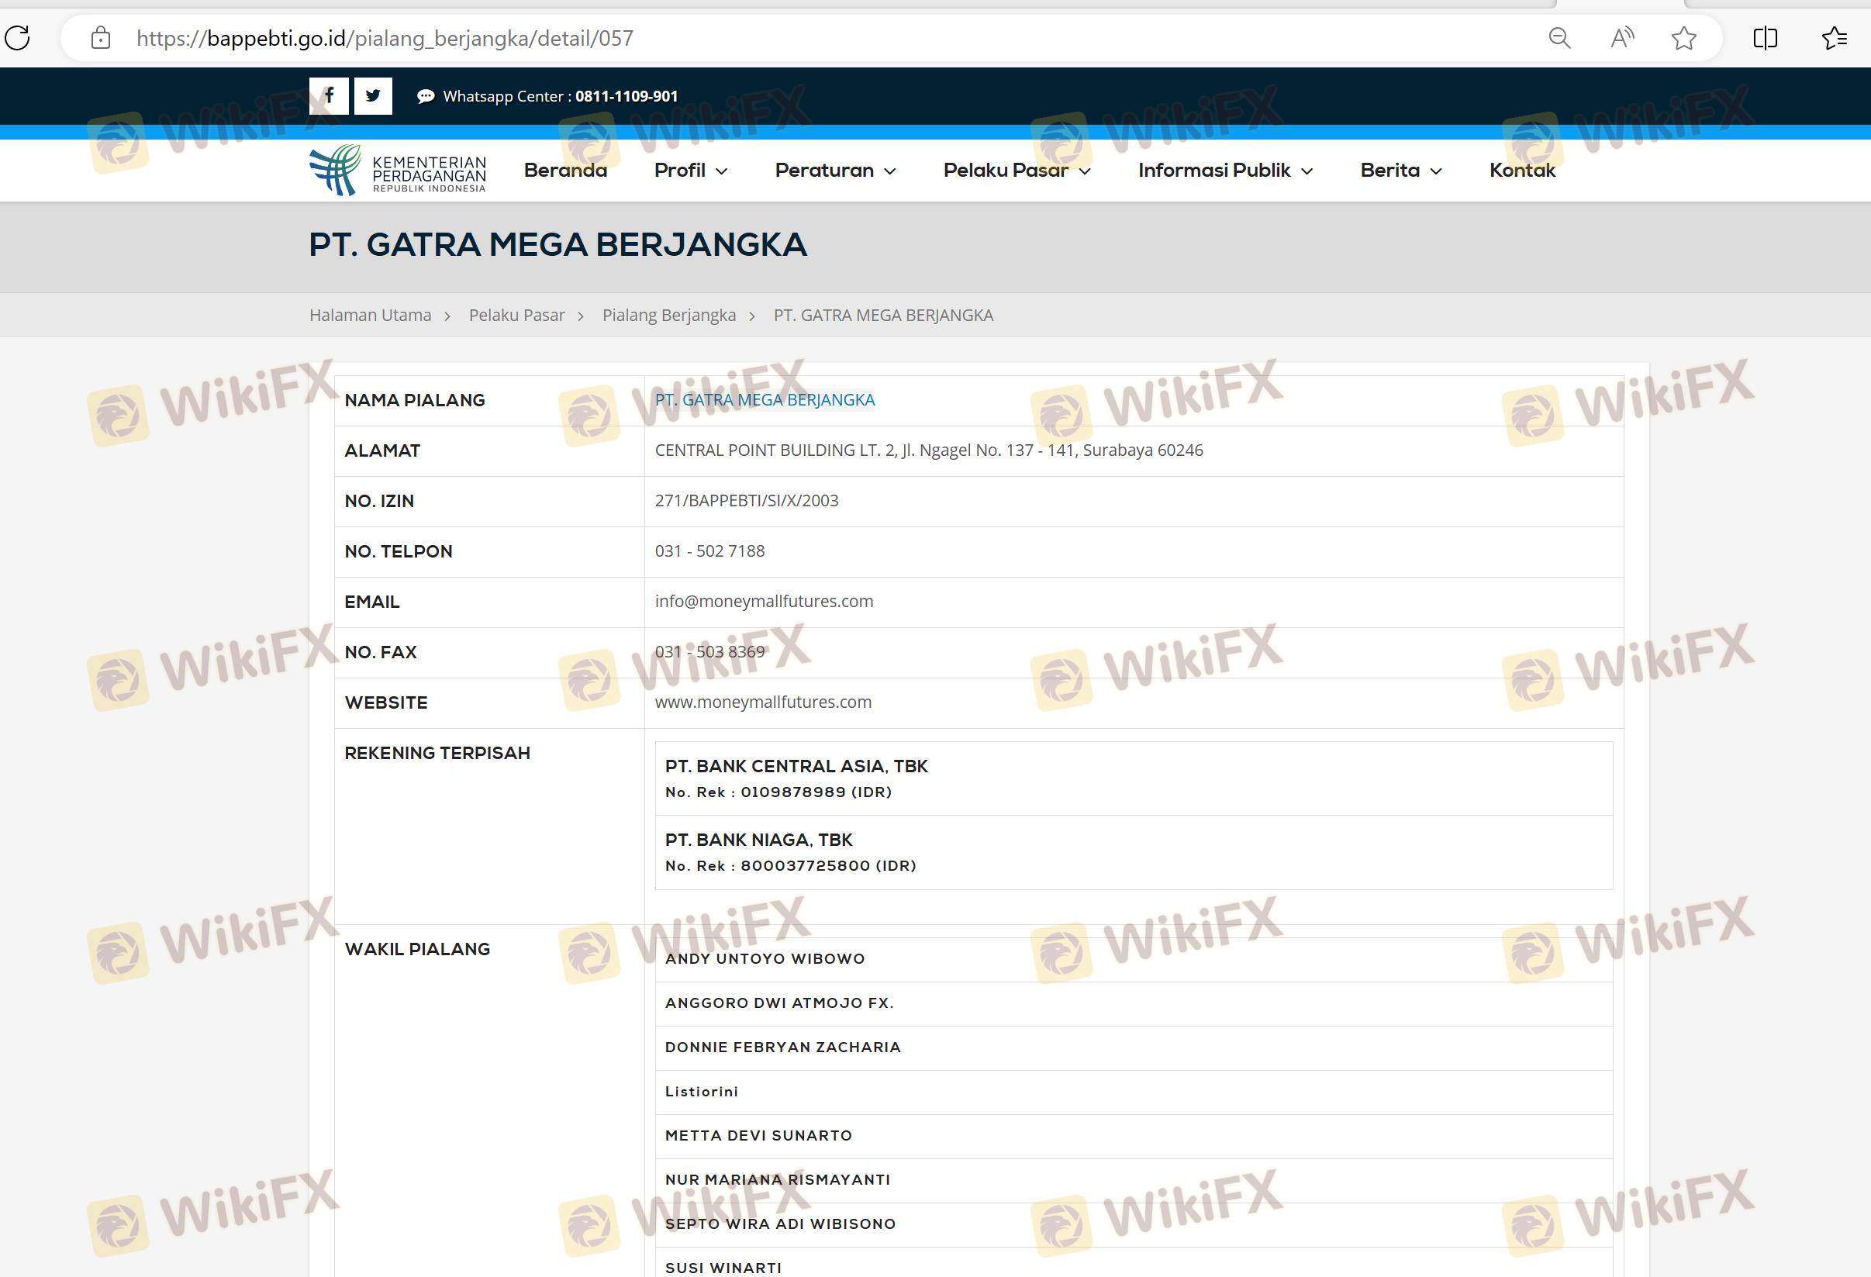Open split screen icon in toolbar
1871x1277 pixels.
pos(1765,38)
